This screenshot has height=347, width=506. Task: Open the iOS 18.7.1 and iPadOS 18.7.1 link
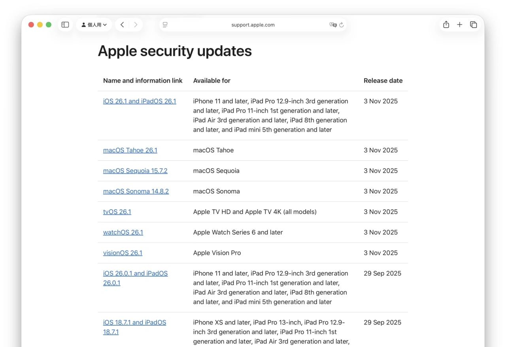click(134, 322)
